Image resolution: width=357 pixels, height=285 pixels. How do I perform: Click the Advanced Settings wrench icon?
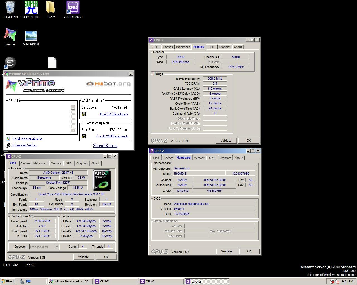tap(8, 145)
